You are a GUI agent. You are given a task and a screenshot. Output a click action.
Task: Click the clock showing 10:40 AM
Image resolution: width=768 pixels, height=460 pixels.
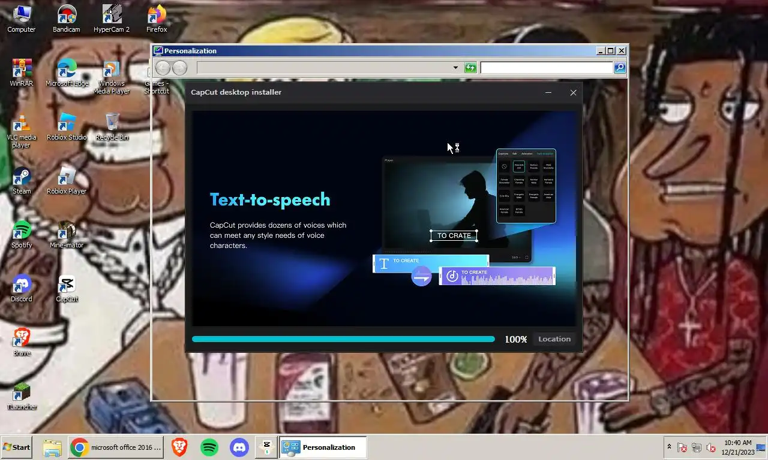click(737, 447)
